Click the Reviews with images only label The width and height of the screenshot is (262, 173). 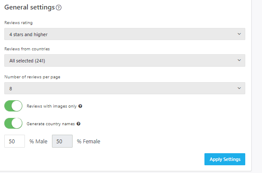tap(52, 106)
